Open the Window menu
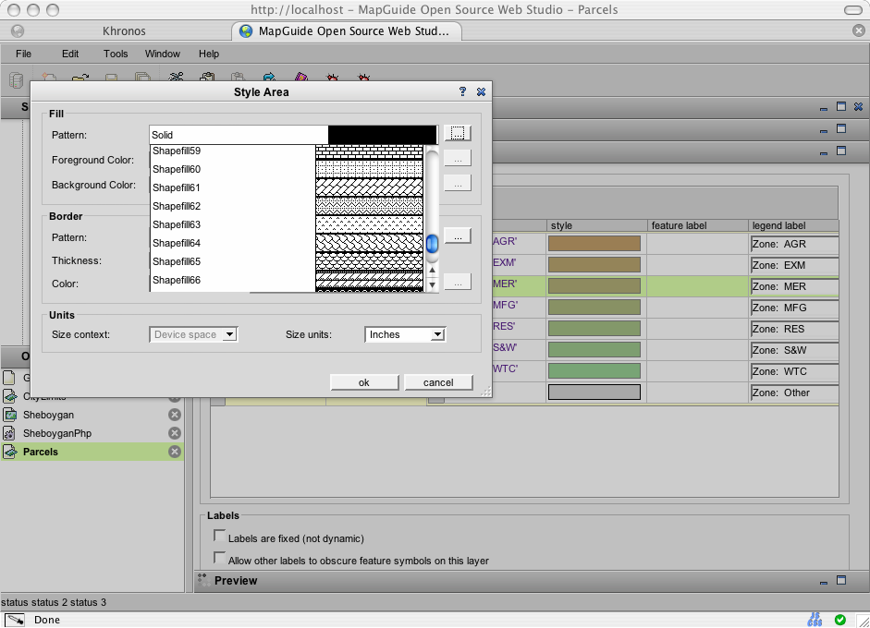 coord(163,54)
